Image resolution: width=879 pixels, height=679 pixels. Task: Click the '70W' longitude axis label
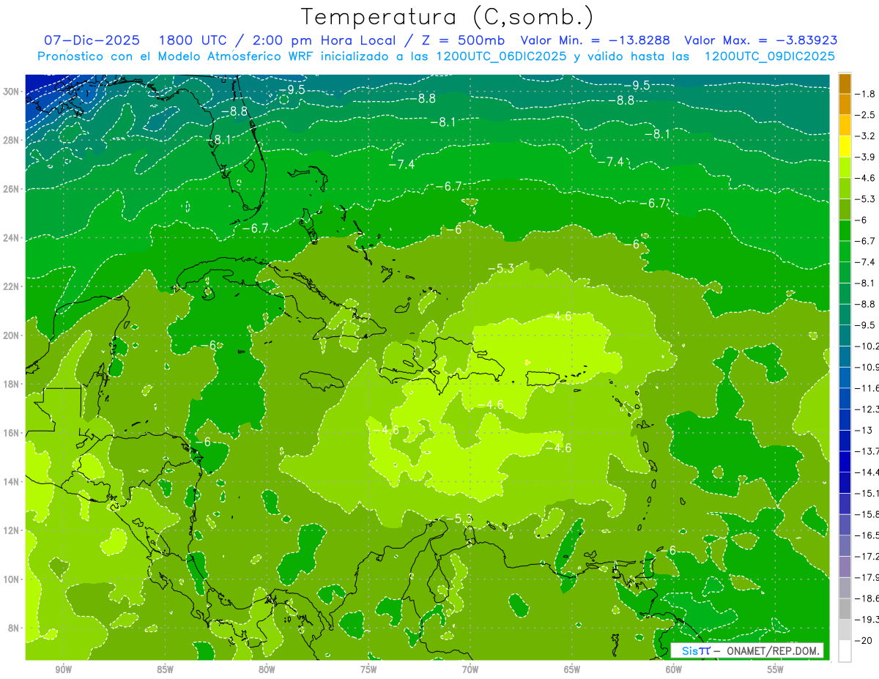tap(470, 669)
